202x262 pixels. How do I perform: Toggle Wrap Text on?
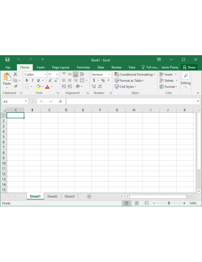pos(82,74)
